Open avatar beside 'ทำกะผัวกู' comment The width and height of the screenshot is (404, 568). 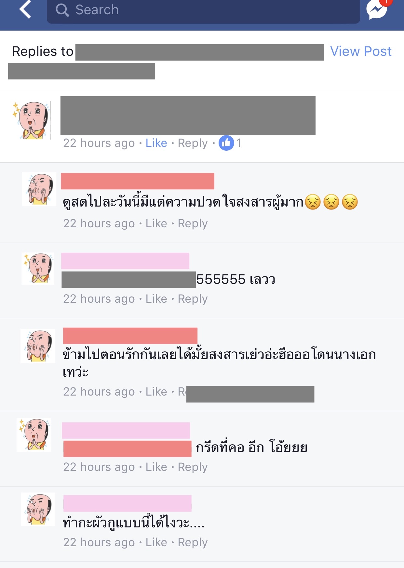coord(38,509)
